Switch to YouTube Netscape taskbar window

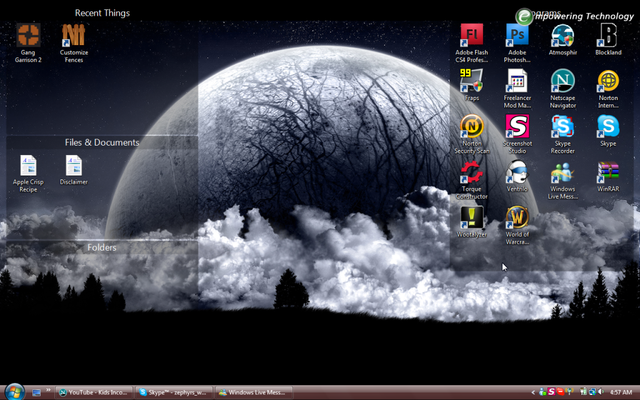point(94,392)
